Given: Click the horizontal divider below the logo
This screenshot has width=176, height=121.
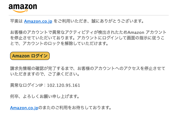Looking at the screenshot, I should 89,15.
